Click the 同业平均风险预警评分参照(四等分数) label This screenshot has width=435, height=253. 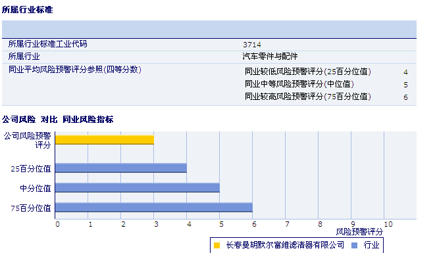pyautogui.click(x=75, y=69)
